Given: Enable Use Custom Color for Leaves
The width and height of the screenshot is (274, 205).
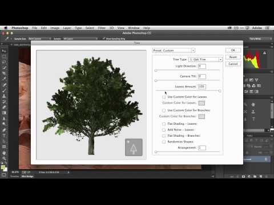Looking at the screenshot, I should click(x=164, y=97).
